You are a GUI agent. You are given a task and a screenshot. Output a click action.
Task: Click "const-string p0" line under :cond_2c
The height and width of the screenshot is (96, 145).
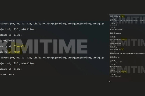[118, 72]
